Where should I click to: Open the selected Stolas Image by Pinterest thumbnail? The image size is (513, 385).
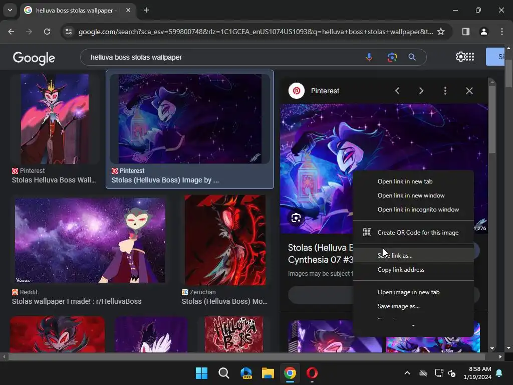coord(190,118)
